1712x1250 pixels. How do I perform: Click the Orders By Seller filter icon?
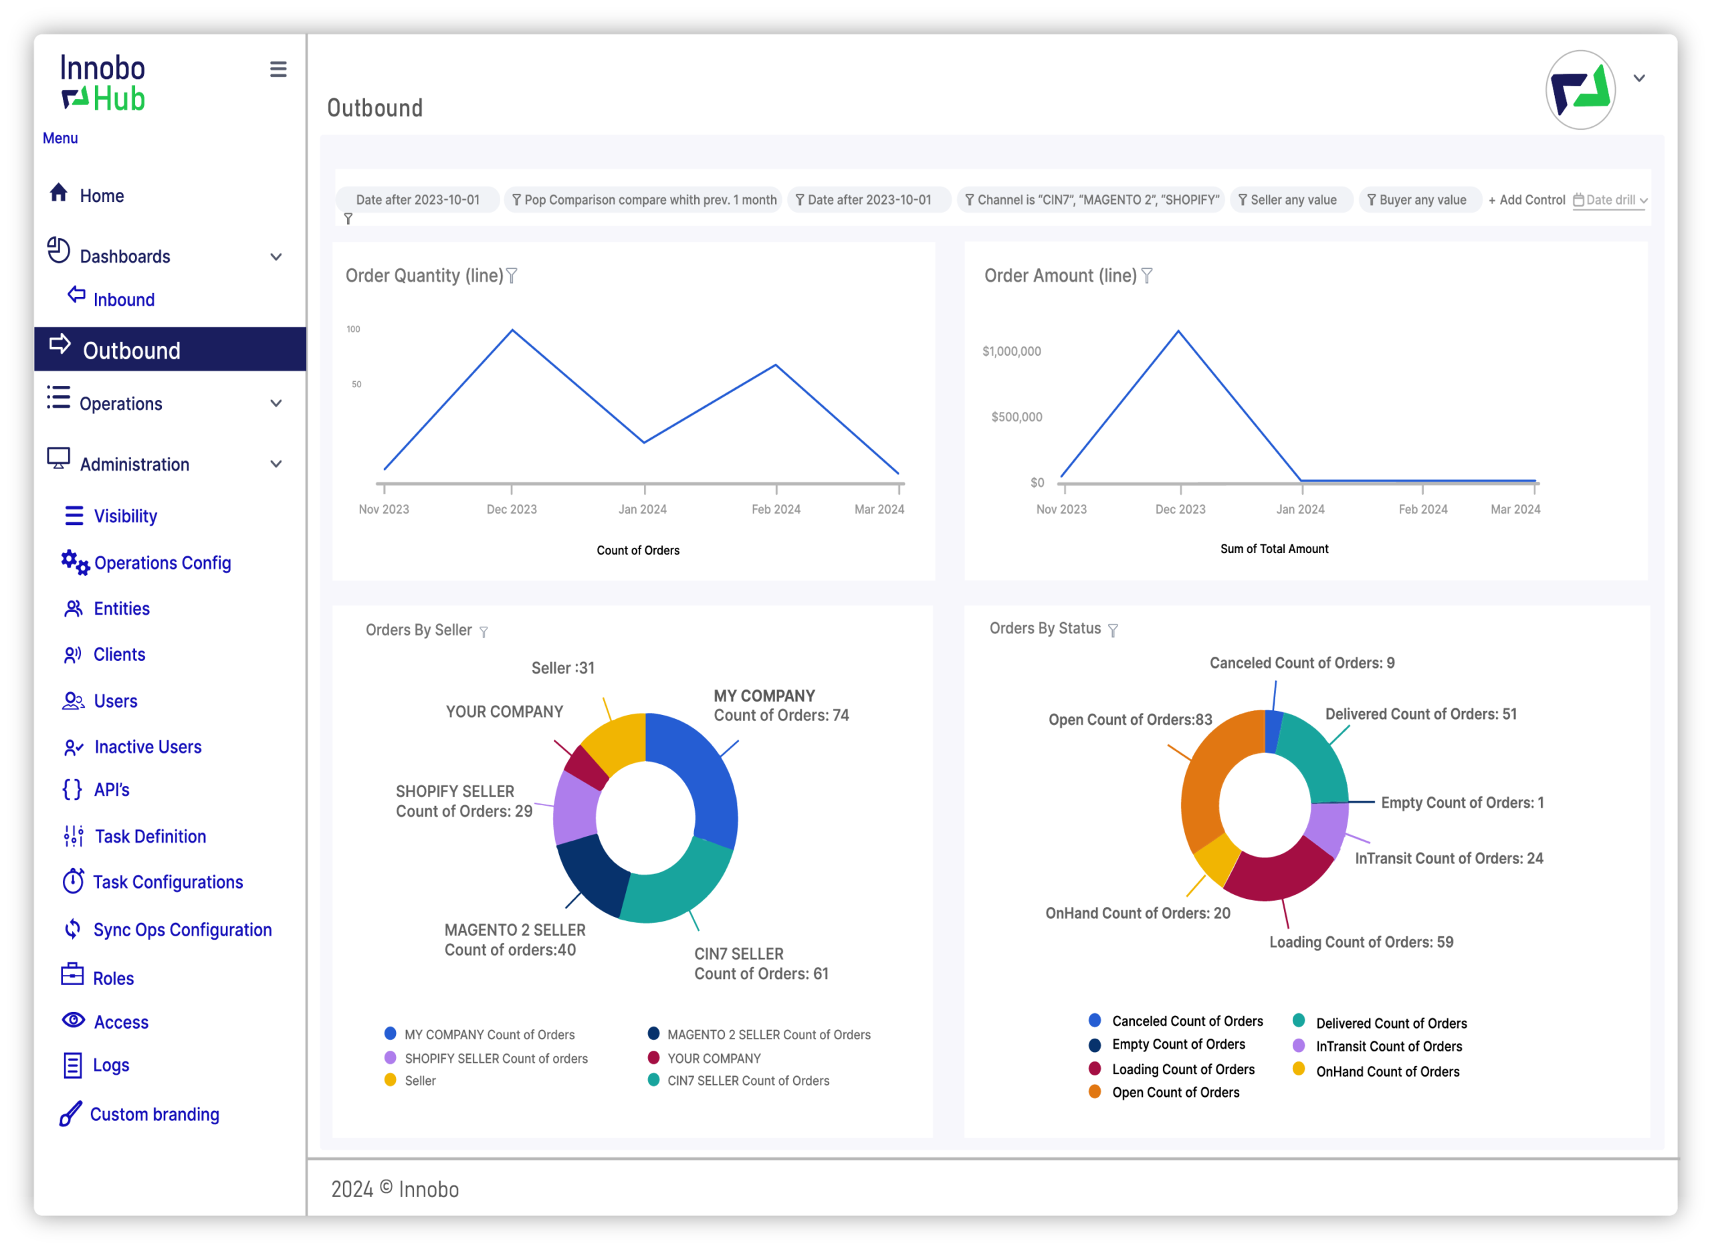pyautogui.click(x=484, y=632)
